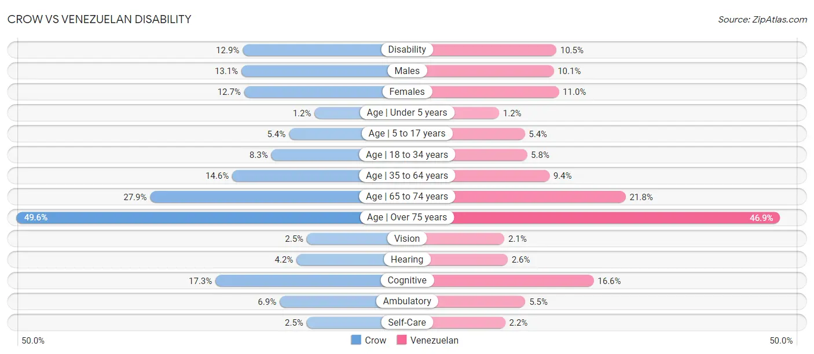Click the Crow legend color swatch
Image resolution: width=814 pixels, height=354 pixels.
356,340
